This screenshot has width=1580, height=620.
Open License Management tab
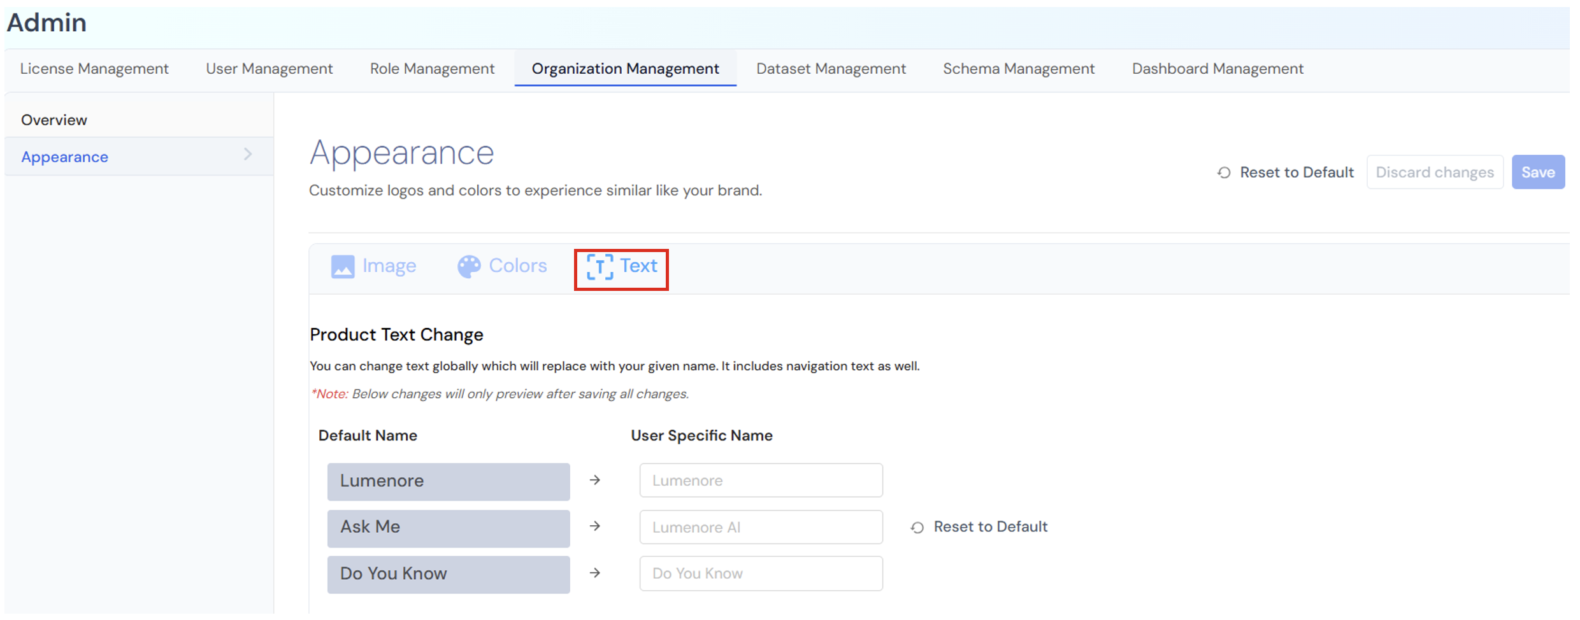94,69
